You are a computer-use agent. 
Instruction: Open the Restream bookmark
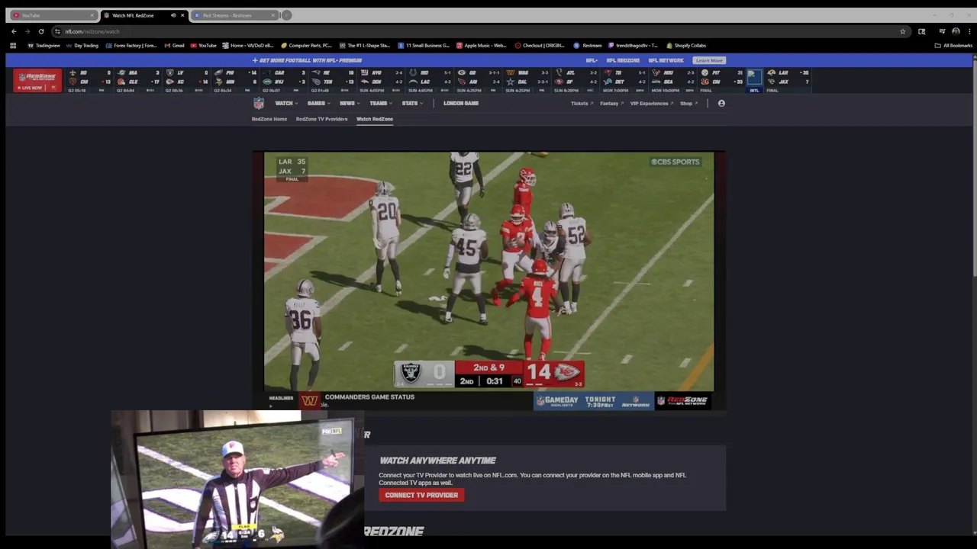(x=588, y=45)
